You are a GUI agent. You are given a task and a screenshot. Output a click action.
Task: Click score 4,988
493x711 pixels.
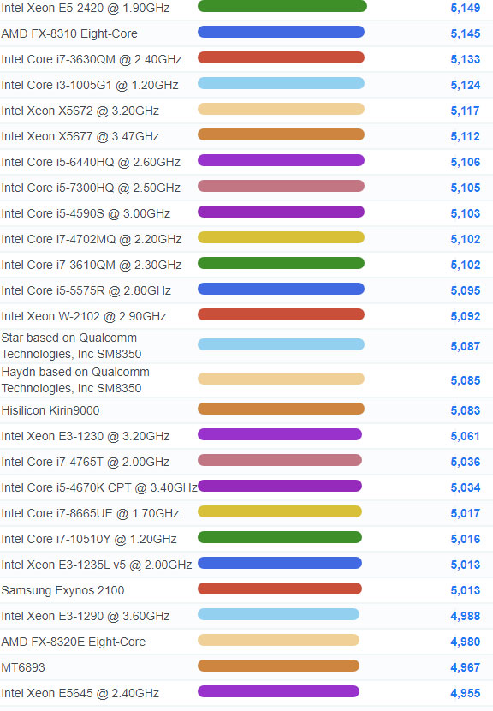click(466, 616)
